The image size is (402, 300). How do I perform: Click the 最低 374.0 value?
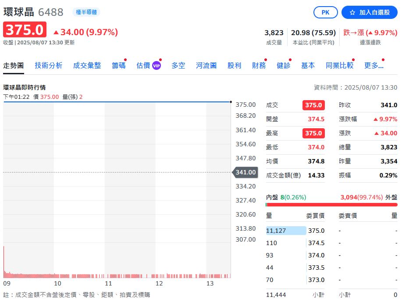coord(316,147)
